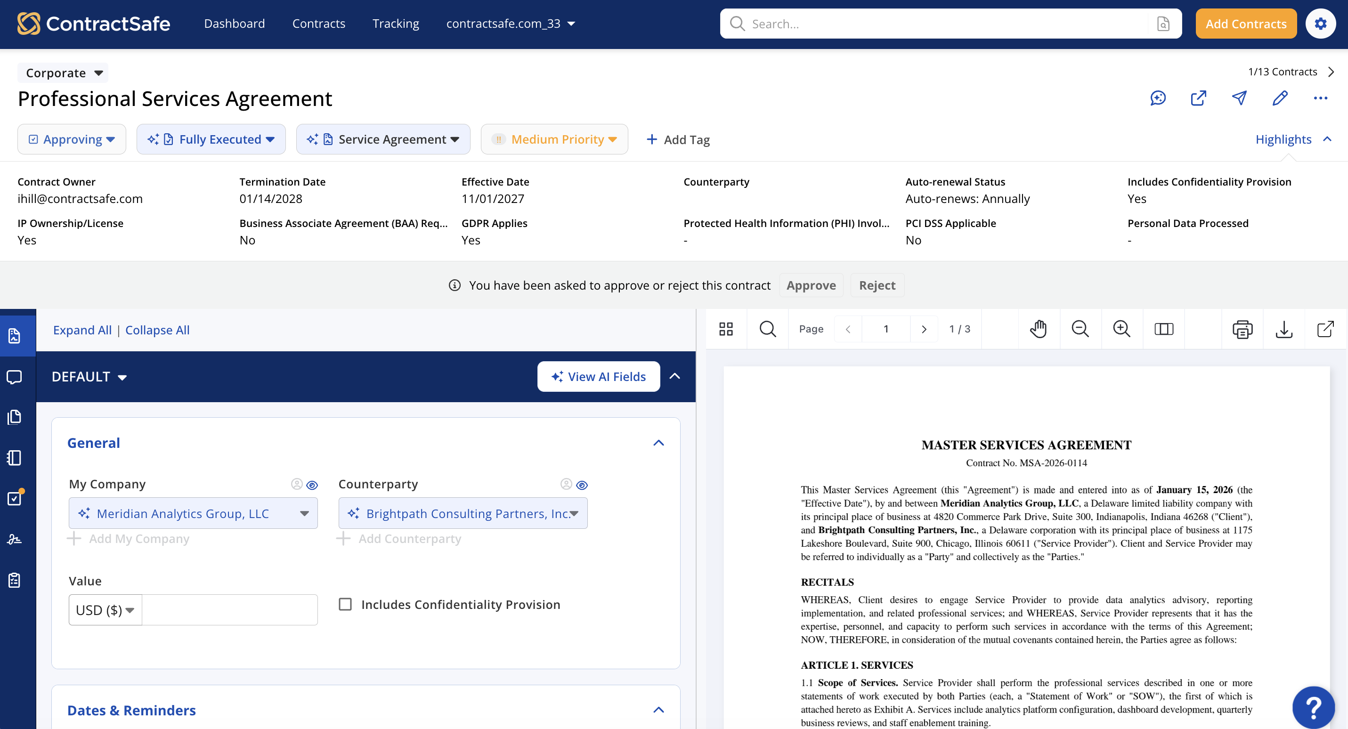The image size is (1348, 729).
Task: Open the Corporate folder dropdown
Action: pyautogui.click(x=63, y=73)
